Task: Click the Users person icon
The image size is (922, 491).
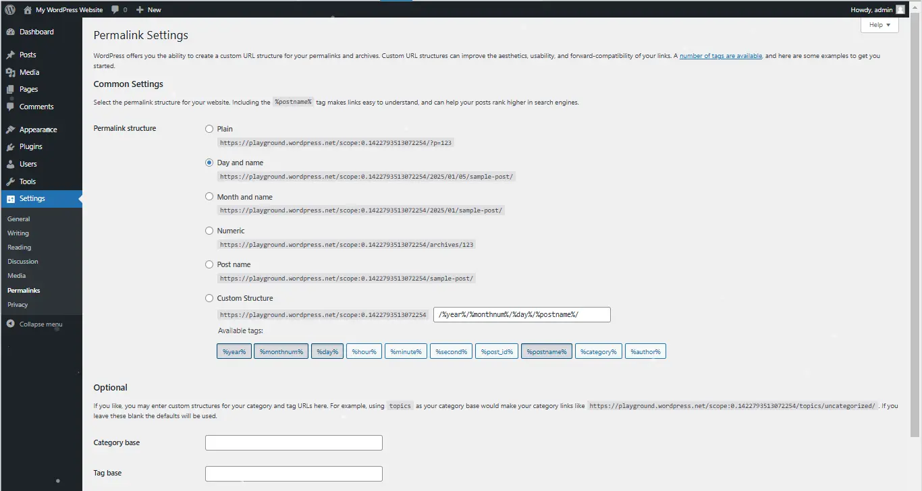Action: (x=10, y=164)
